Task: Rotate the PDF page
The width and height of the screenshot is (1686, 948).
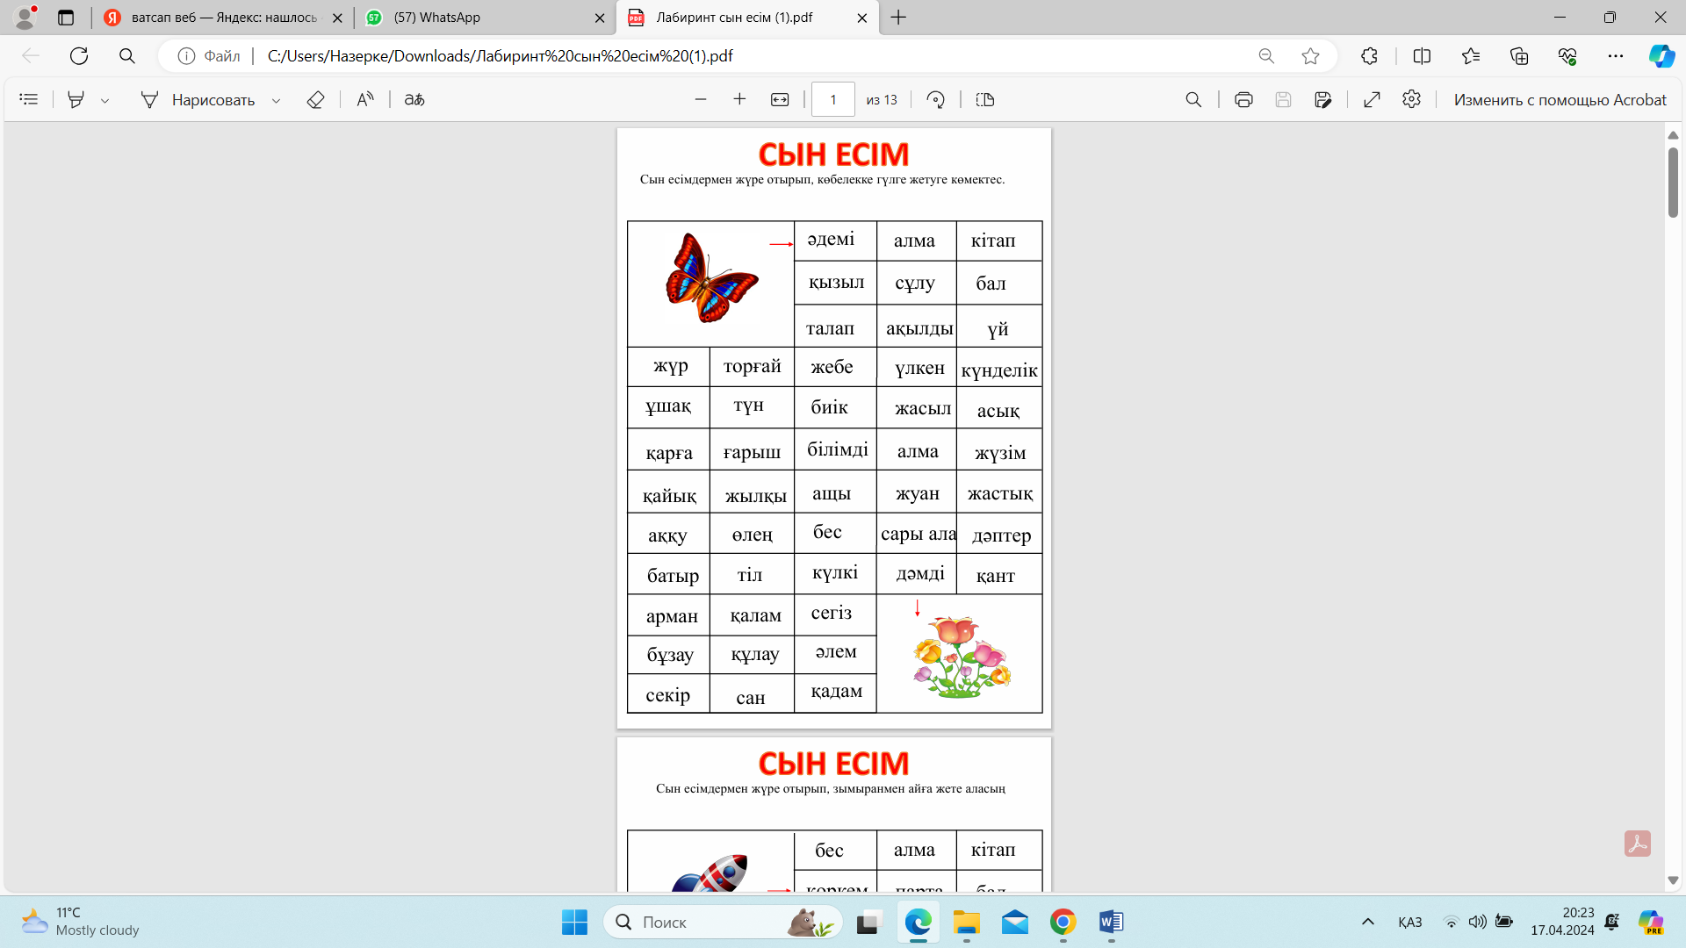Action: [x=936, y=100]
